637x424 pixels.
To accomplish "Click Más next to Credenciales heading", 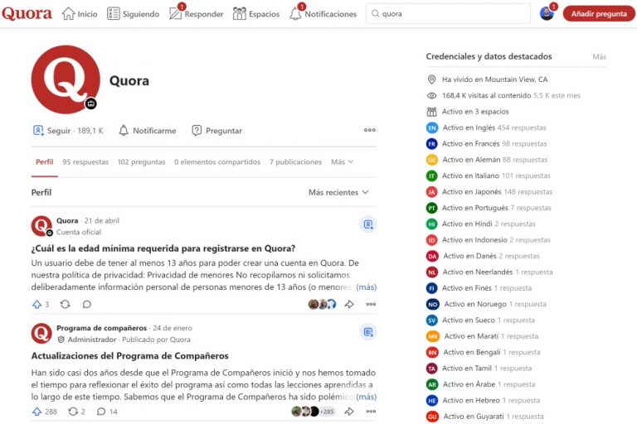I will point(599,57).
